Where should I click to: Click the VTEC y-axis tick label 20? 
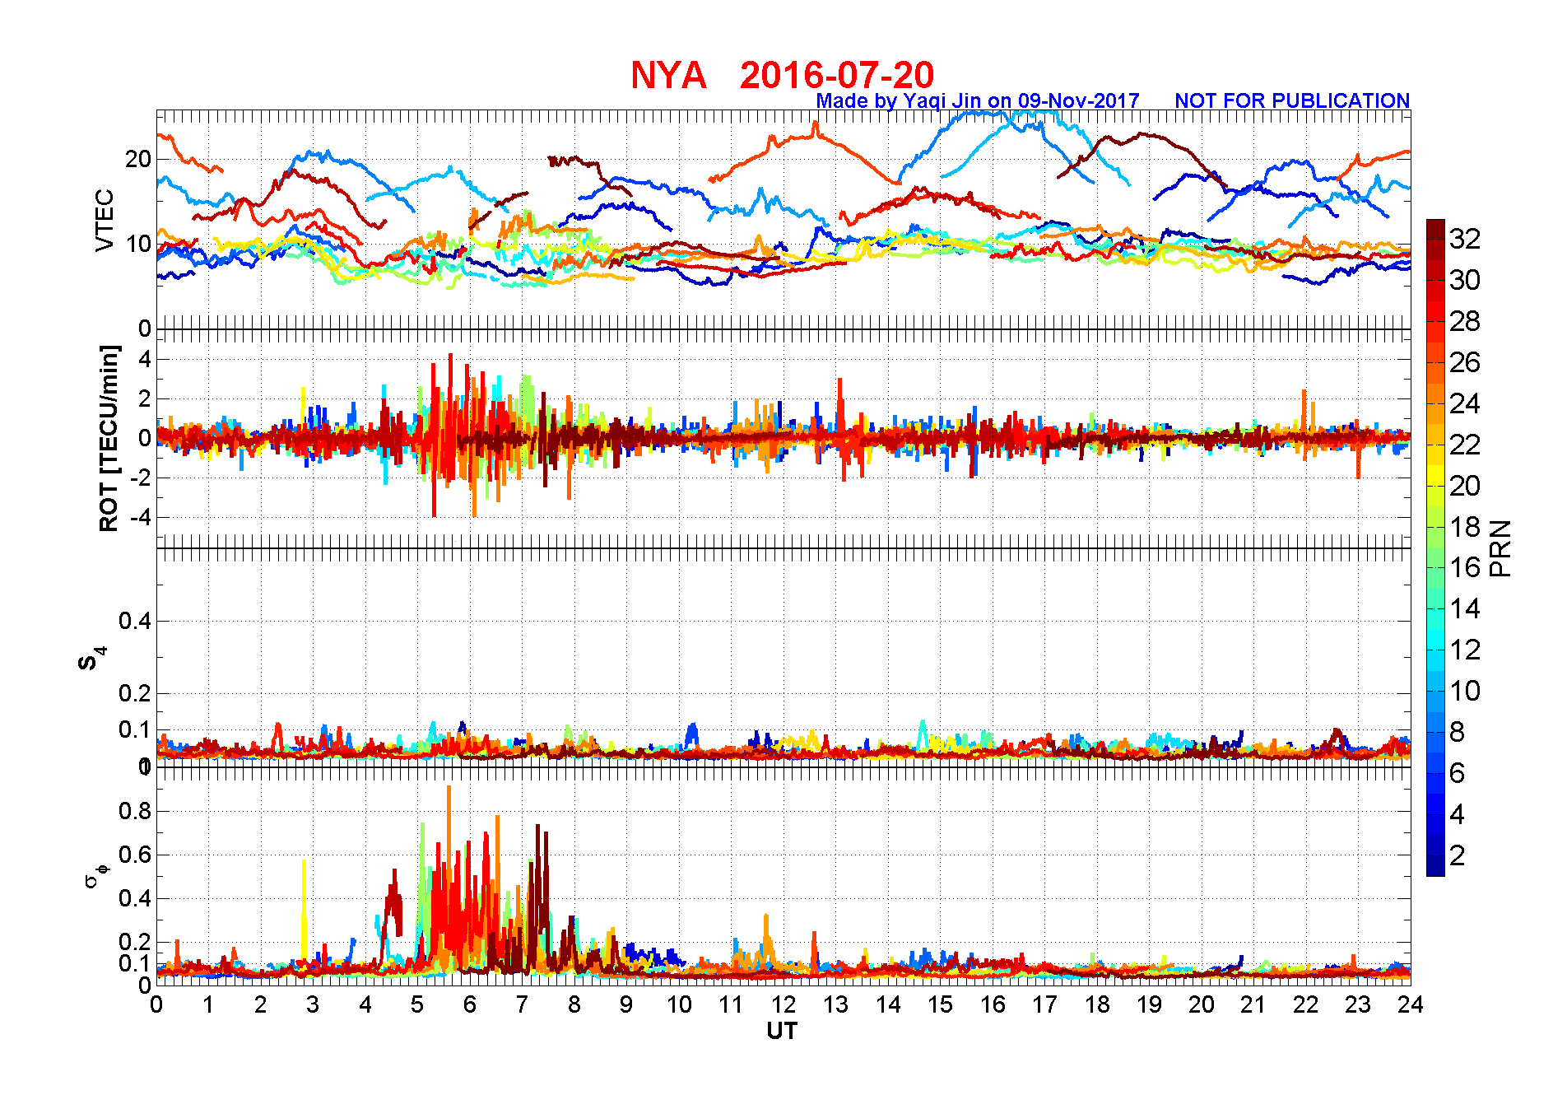[138, 159]
